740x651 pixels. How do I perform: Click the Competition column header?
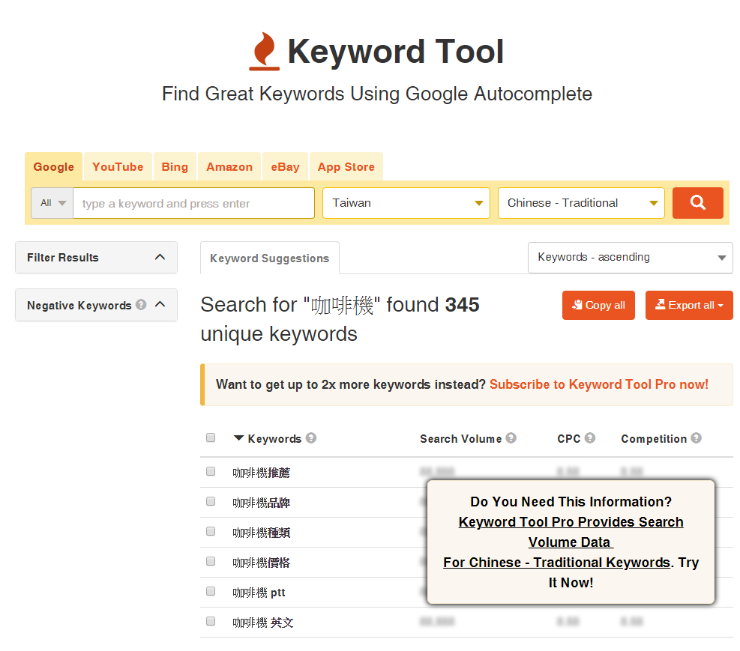(x=654, y=438)
